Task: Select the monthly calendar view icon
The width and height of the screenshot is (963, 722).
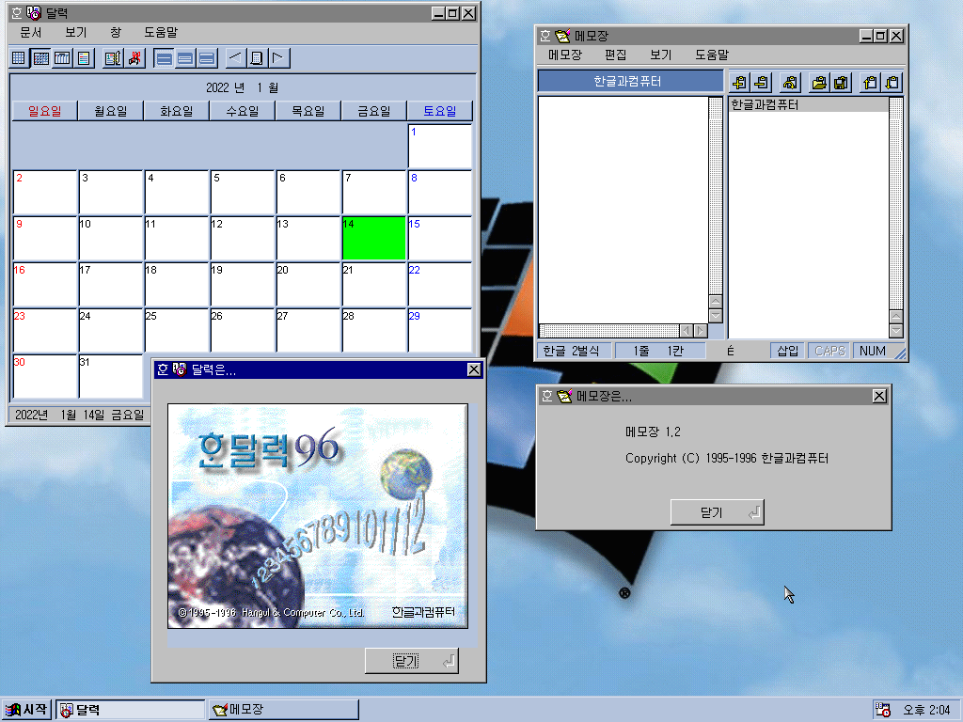Action: (41, 58)
